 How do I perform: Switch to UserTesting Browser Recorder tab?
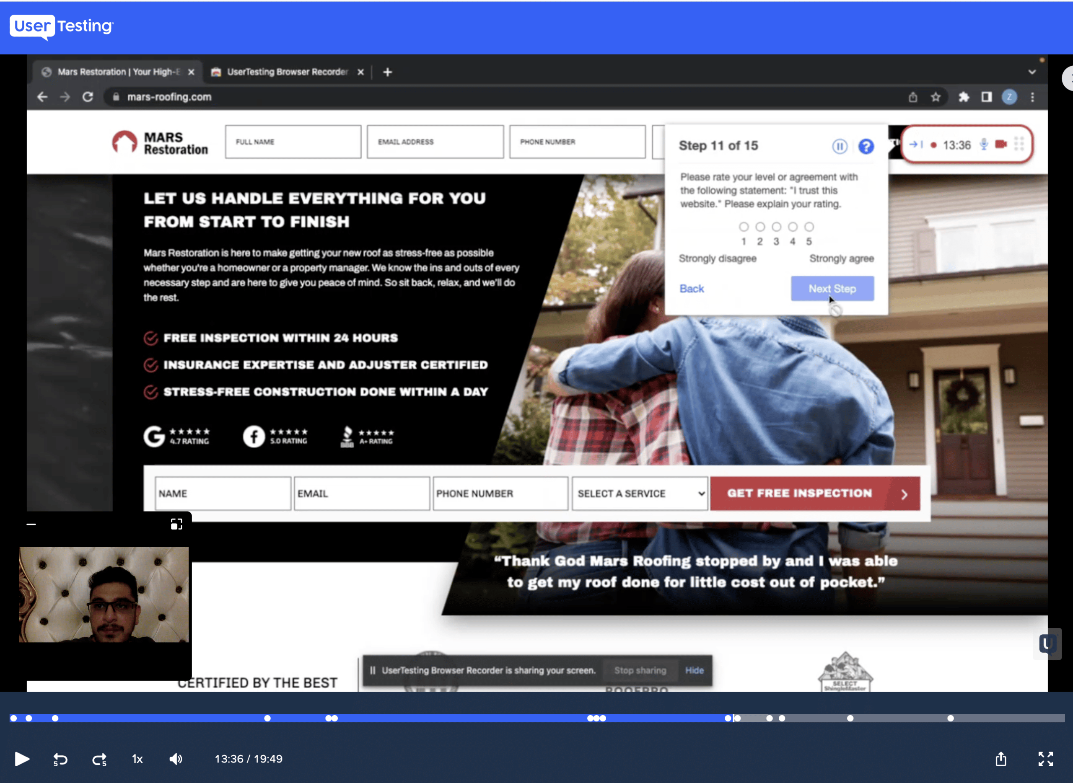click(x=288, y=72)
